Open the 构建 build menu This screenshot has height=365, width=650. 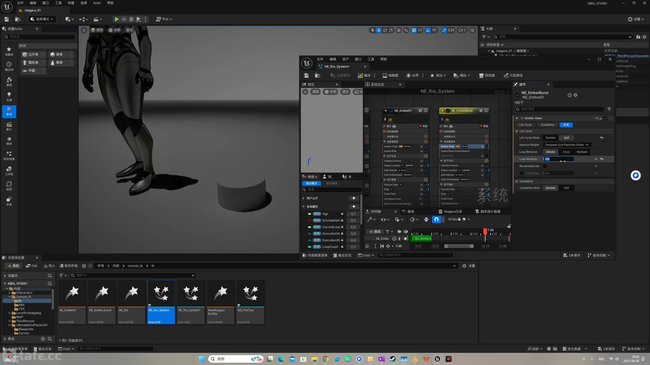click(71, 3)
